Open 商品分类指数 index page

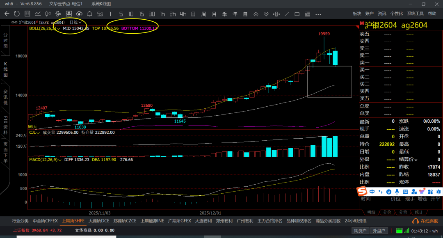(x=328, y=221)
